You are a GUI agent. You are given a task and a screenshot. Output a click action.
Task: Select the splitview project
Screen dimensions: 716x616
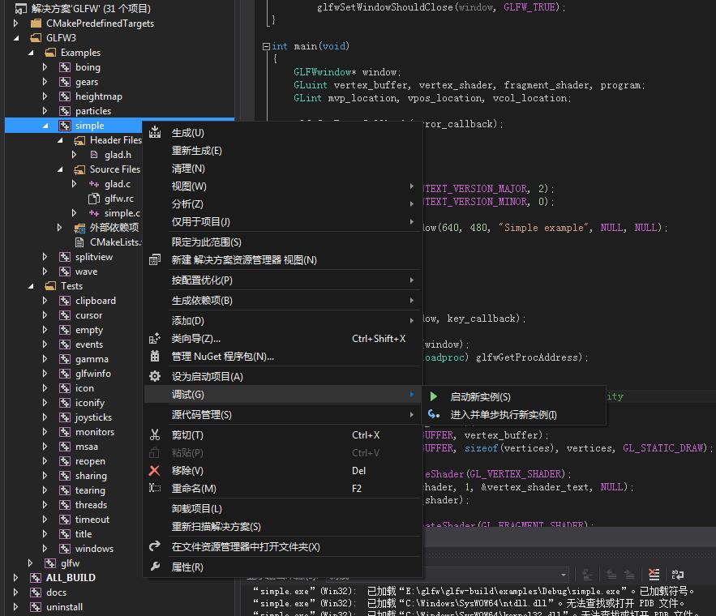tap(94, 257)
